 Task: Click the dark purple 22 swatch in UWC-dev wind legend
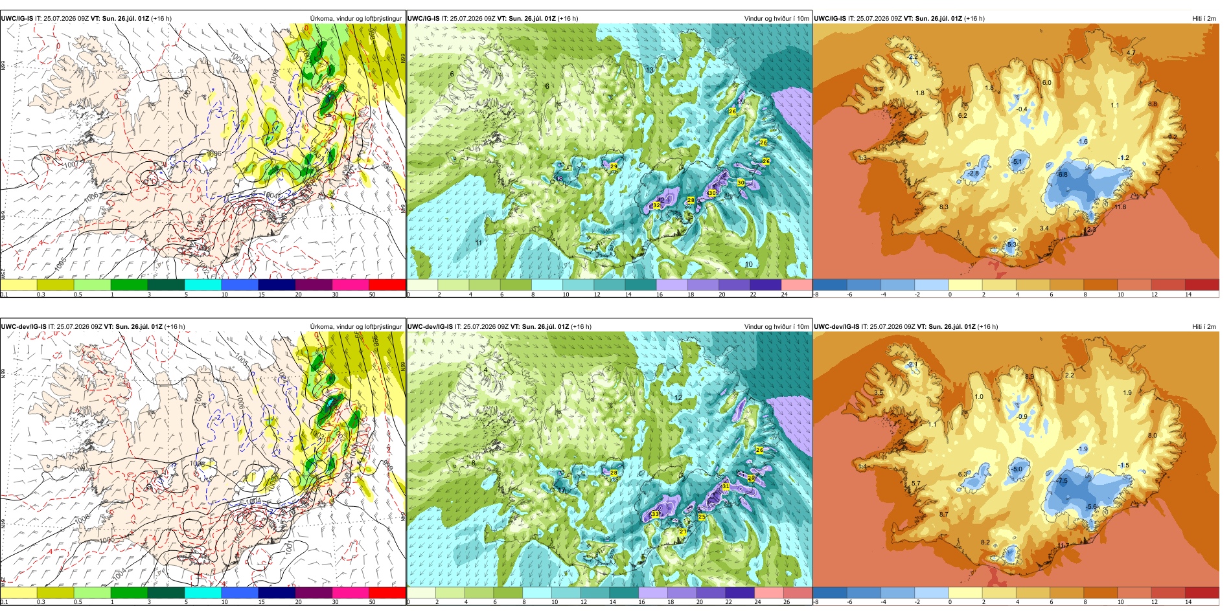pos(740,592)
